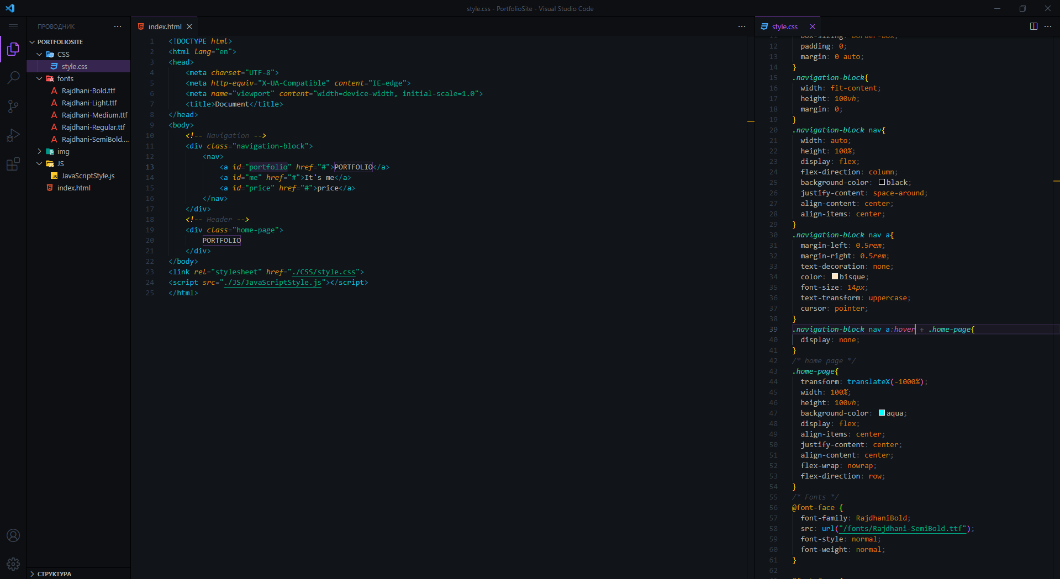This screenshot has height=579, width=1060.
Task: Open the Run and Debug view
Action: click(13, 135)
